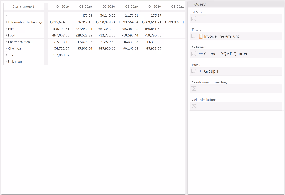This screenshot has width=285, height=195.
Task: Expand the Information Technology row
Action: click(x=6, y=22)
